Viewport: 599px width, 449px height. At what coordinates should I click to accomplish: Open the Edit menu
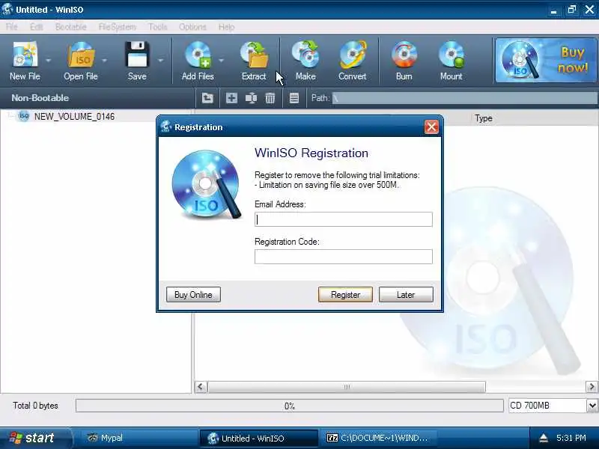(x=36, y=27)
